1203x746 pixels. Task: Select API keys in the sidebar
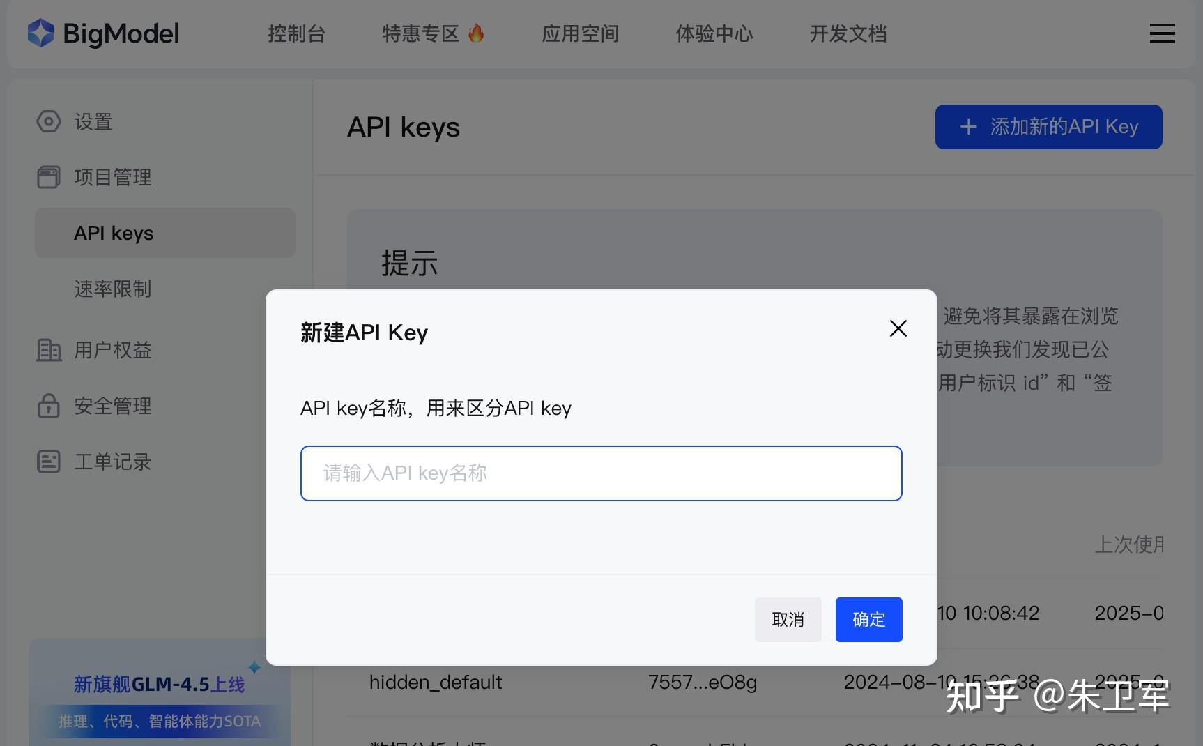[114, 233]
